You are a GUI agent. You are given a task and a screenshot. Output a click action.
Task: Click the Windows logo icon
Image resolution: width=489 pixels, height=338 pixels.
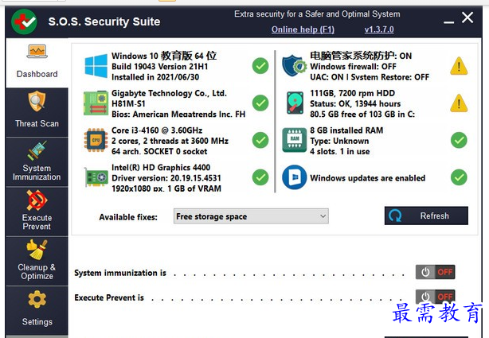coord(96,66)
